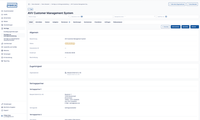Click the Bearbeiter:innen avatar badge
Screen dimensions: 200x120
tap(82, 17)
